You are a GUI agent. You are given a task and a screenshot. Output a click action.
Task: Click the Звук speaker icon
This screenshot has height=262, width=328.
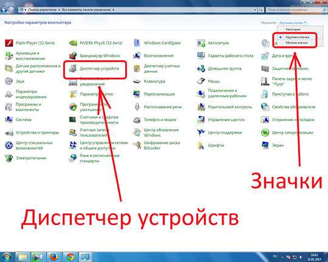9,81
